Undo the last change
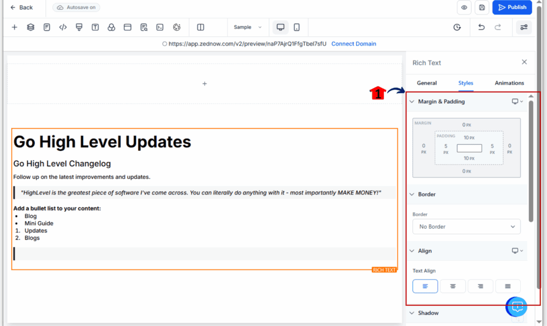 coord(481,27)
